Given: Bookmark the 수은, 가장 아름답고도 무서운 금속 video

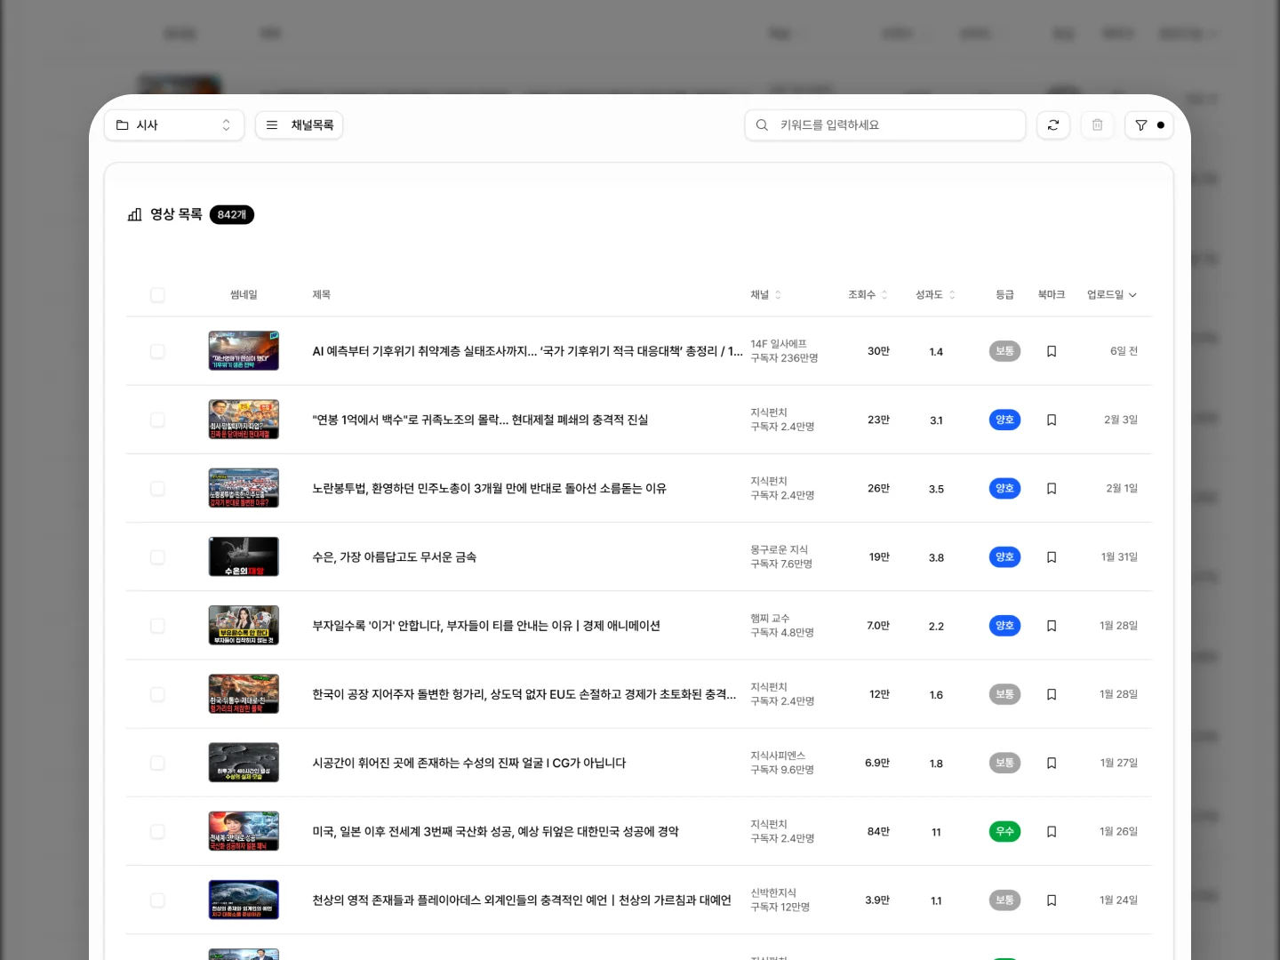Looking at the screenshot, I should click(1052, 557).
